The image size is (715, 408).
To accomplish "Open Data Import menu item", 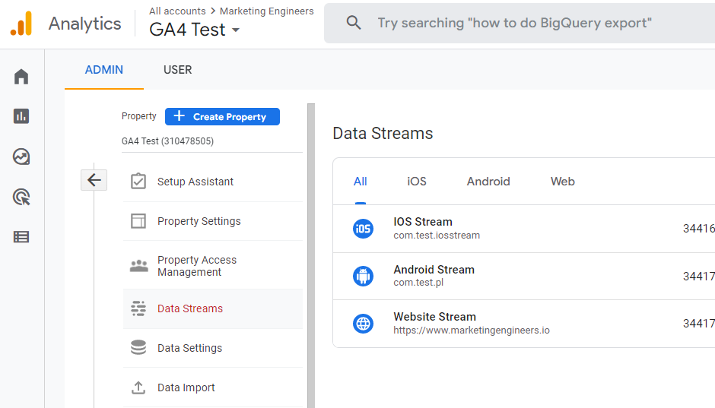I will (x=213, y=387).
